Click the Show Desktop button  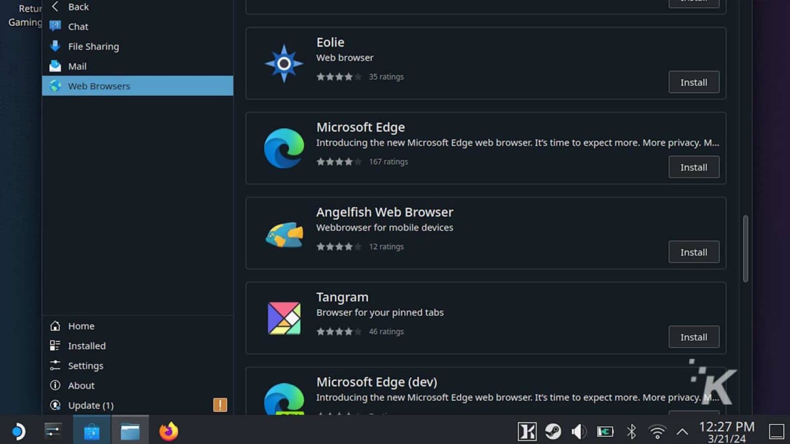[777, 432]
